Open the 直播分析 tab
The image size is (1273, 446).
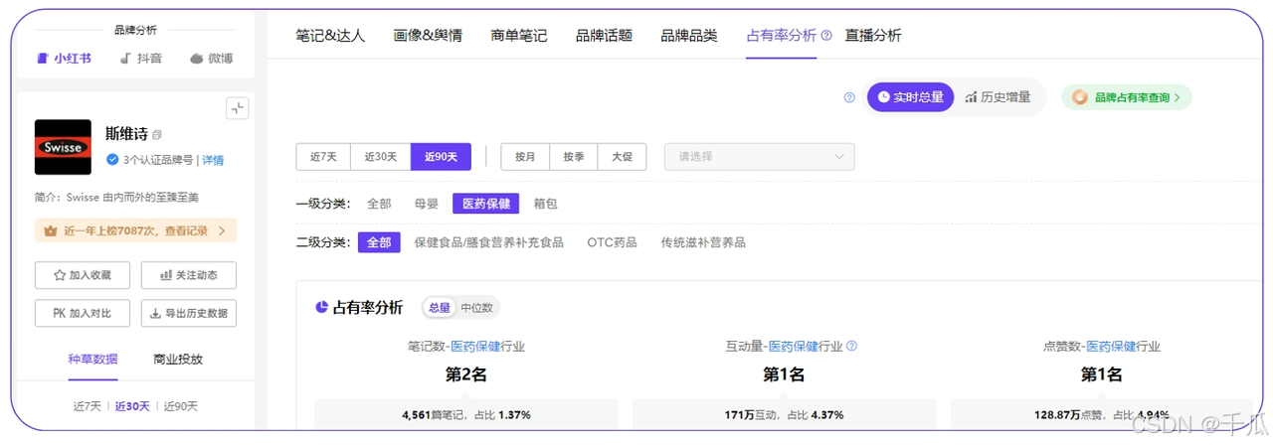coord(873,36)
